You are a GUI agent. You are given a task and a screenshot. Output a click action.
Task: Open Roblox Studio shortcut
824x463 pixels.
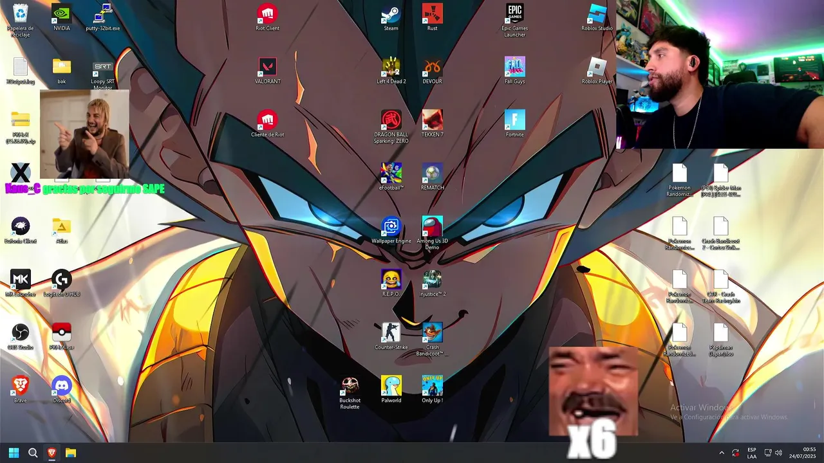point(597,18)
